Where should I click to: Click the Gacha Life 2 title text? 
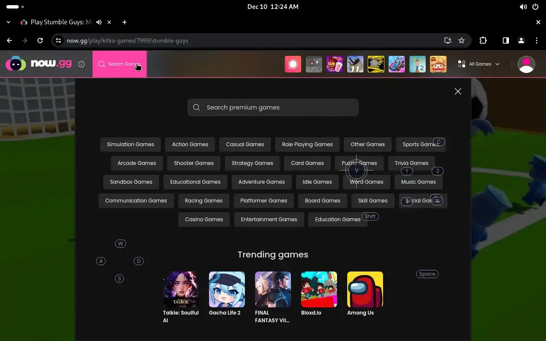(225, 312)
